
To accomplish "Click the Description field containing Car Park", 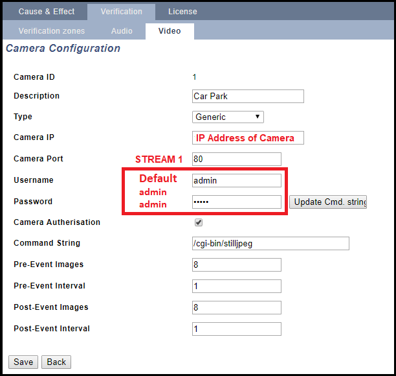I will click(x=248, y=96).
